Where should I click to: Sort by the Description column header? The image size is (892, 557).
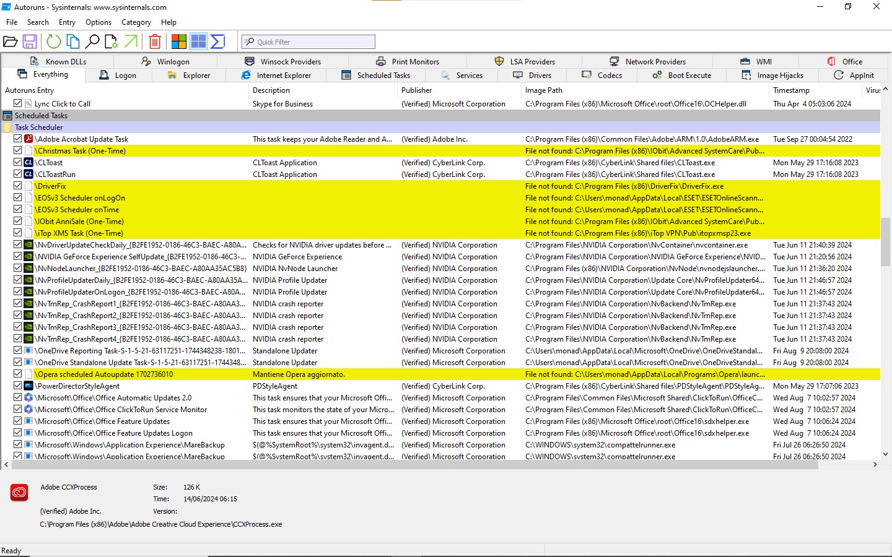coord(323,90)
